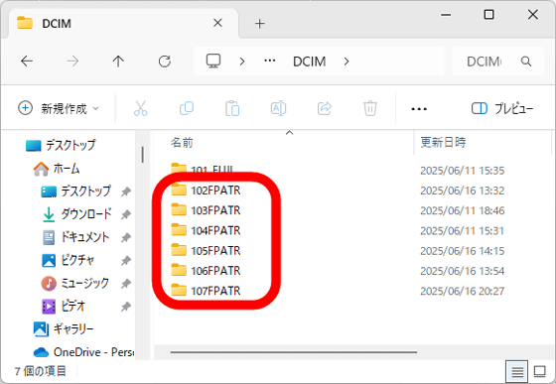Select the 105FPATR folder
The width and height of the screenshot is (556, 384).
215,251
